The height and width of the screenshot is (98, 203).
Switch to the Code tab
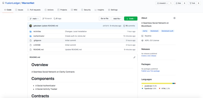pos(8,10)
